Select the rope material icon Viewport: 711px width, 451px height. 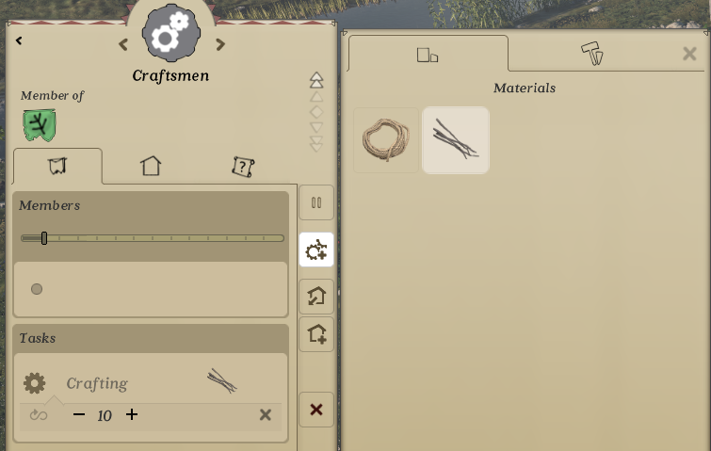(386, 140)
